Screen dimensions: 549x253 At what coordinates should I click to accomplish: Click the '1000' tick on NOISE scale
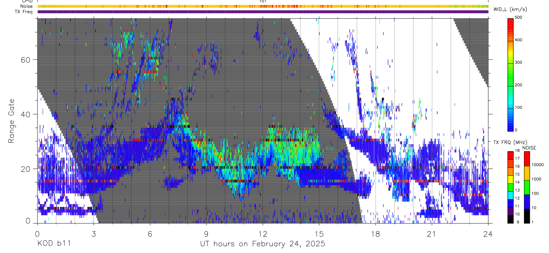[536, 179]
